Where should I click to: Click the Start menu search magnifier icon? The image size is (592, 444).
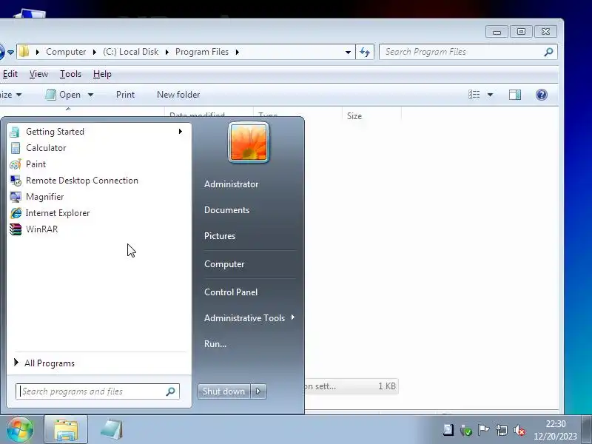pyautogui.click(x=171, y=391)
